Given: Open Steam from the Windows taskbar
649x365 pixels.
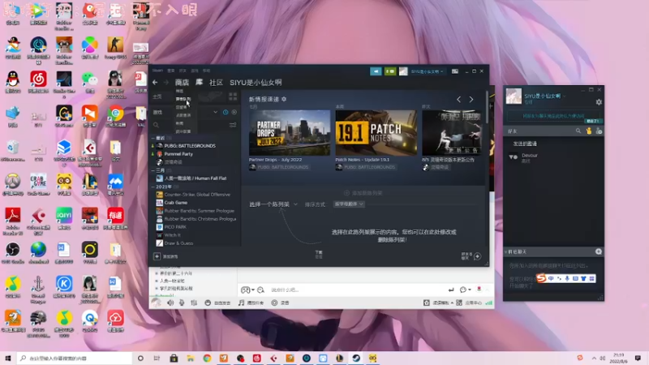Looking at the screenshot, I should coord(356,358).
